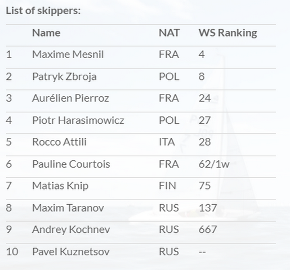
Task: Click the FIN nationality cell
Action: 167,186
